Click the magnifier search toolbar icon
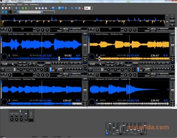The image size is (177, 138). pyautogui.click(x=9, y=8)
